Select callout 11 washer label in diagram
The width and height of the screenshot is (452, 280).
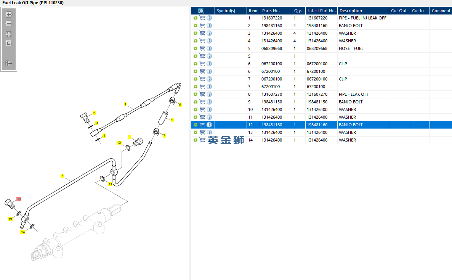[x=111, y=184]
